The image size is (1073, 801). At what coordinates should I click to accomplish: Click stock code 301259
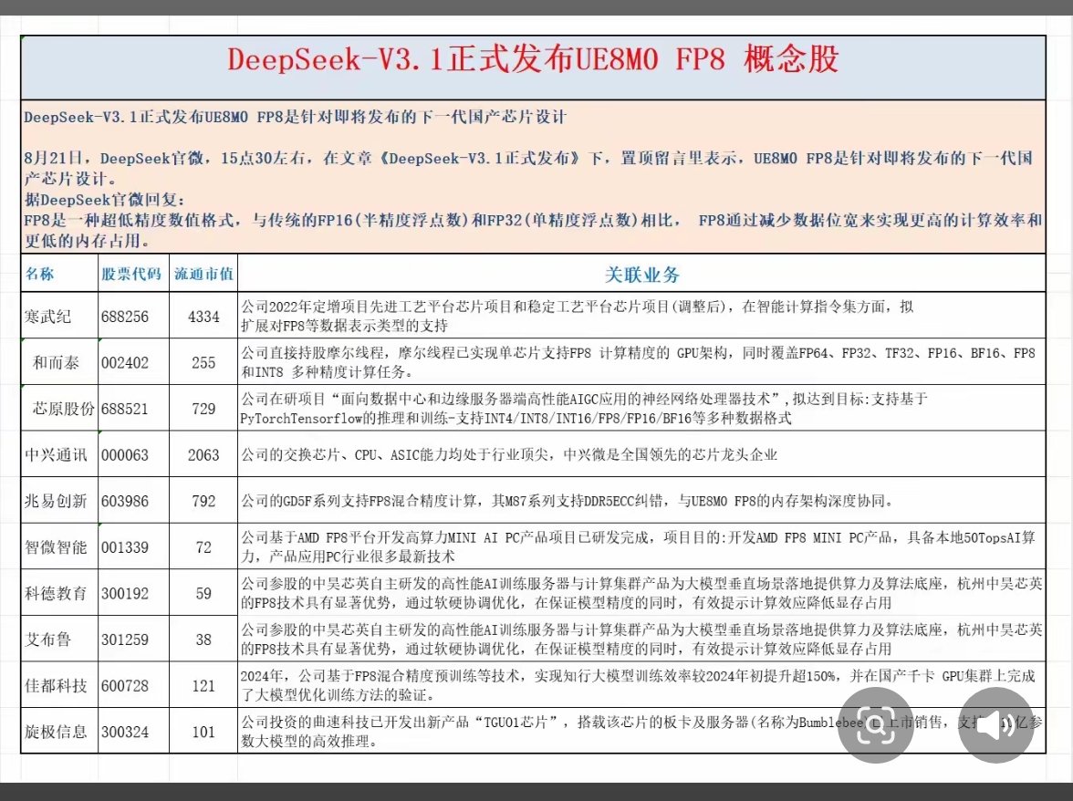tap(124, 639)
